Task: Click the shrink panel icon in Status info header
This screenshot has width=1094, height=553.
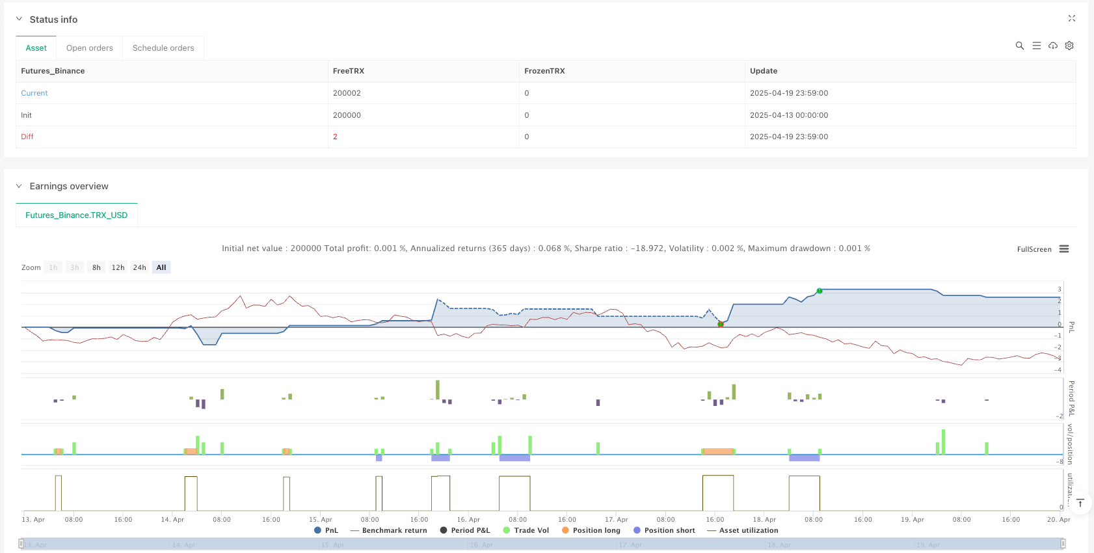Action: pyautogui.click(x=1071, y=19)
